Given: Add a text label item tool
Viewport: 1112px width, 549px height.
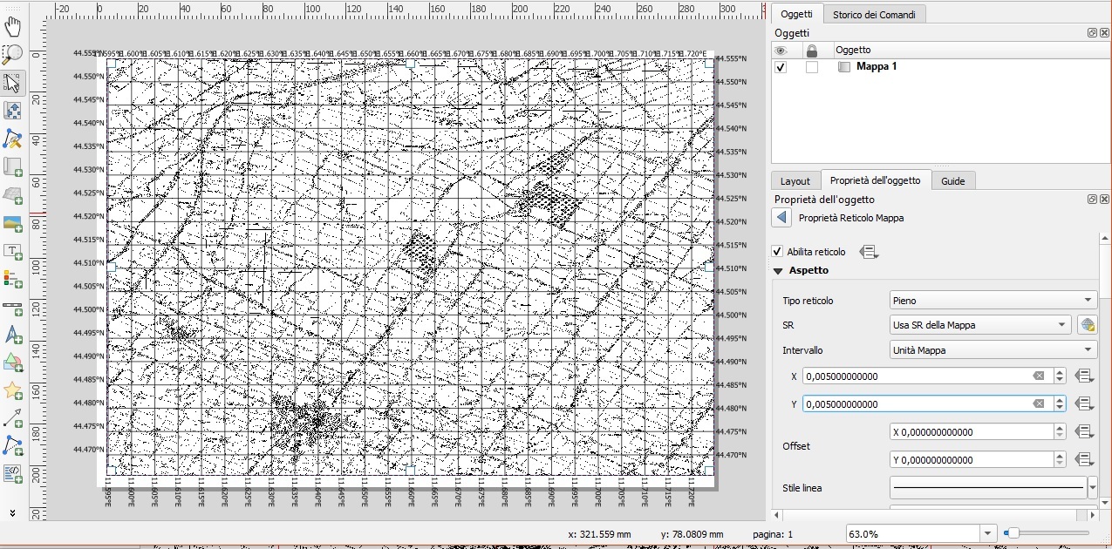Looking at the screenshot, I should click(13, 251).
